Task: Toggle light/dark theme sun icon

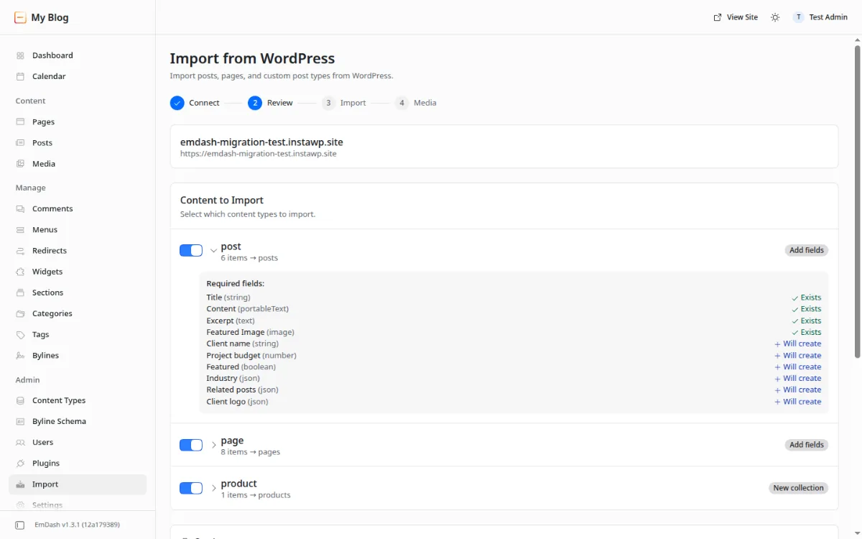Action: pos(775,17)
